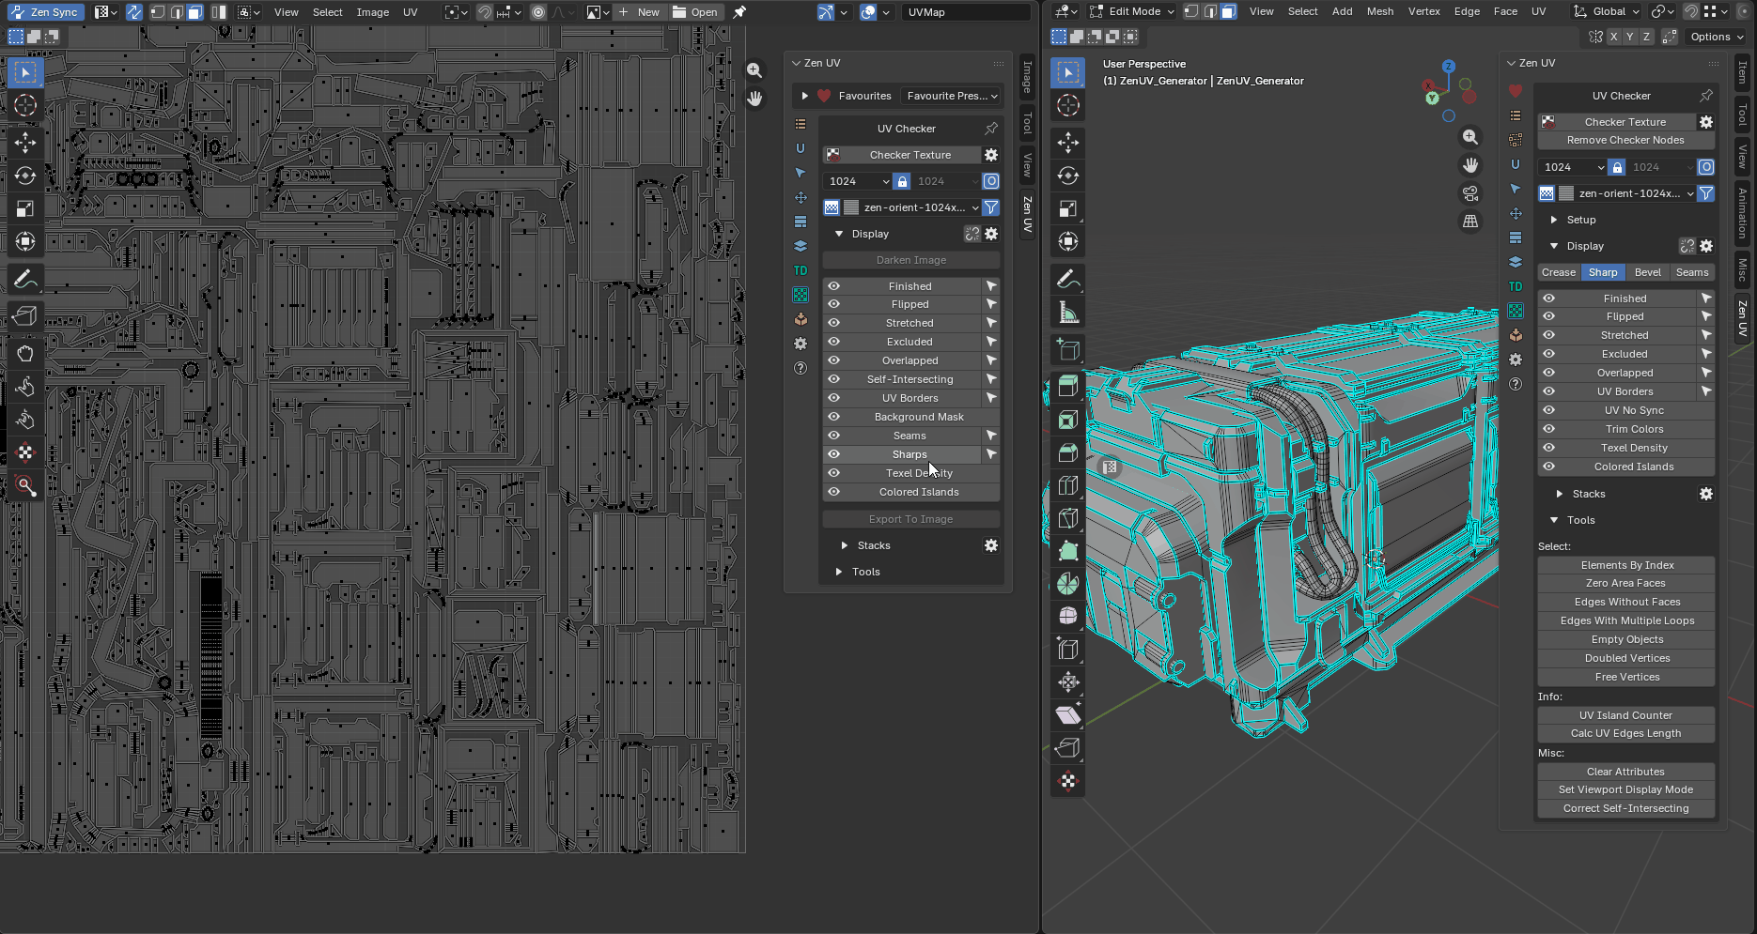The width and height of the screenshot is (1757, 934).
Task: Click the UVMap name field
Action: tap(965, 12)
